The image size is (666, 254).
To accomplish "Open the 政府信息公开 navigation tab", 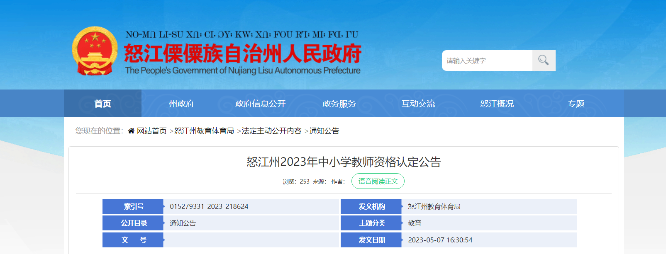I will (260, 104).
